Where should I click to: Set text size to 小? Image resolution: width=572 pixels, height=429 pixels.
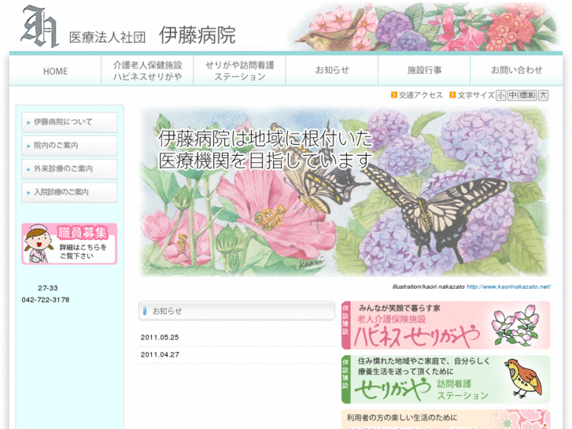click(500, 95)
